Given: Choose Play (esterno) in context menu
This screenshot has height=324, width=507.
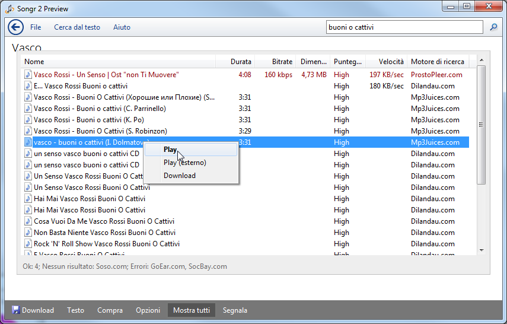Looking at the screenshot, I should (x=191, y=163).
